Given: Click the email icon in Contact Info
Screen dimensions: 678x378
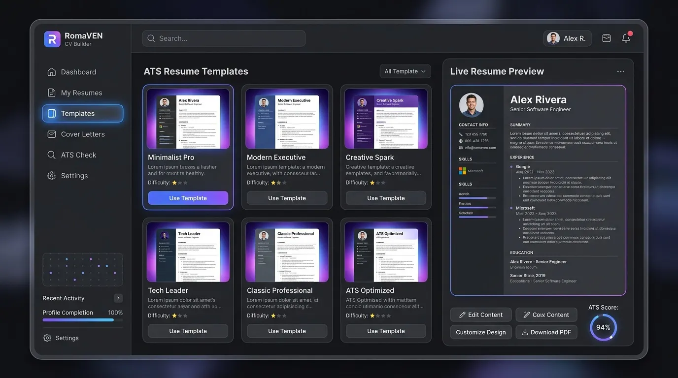Looking at the screenshot, I should (x=461, y=147).
